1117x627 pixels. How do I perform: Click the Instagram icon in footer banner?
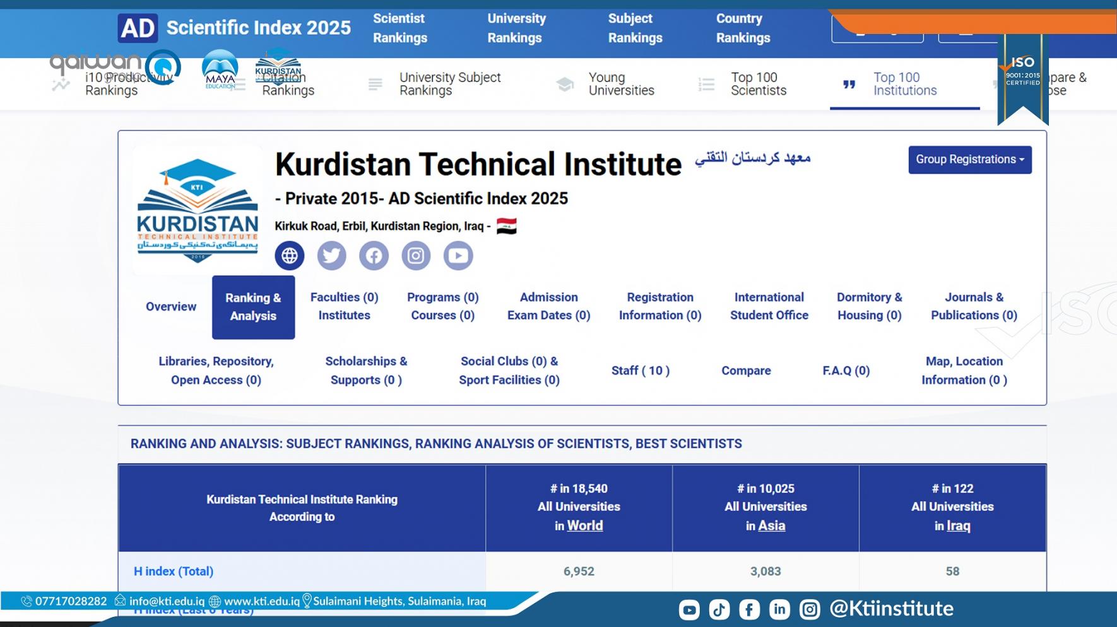[x=810, y=609]
